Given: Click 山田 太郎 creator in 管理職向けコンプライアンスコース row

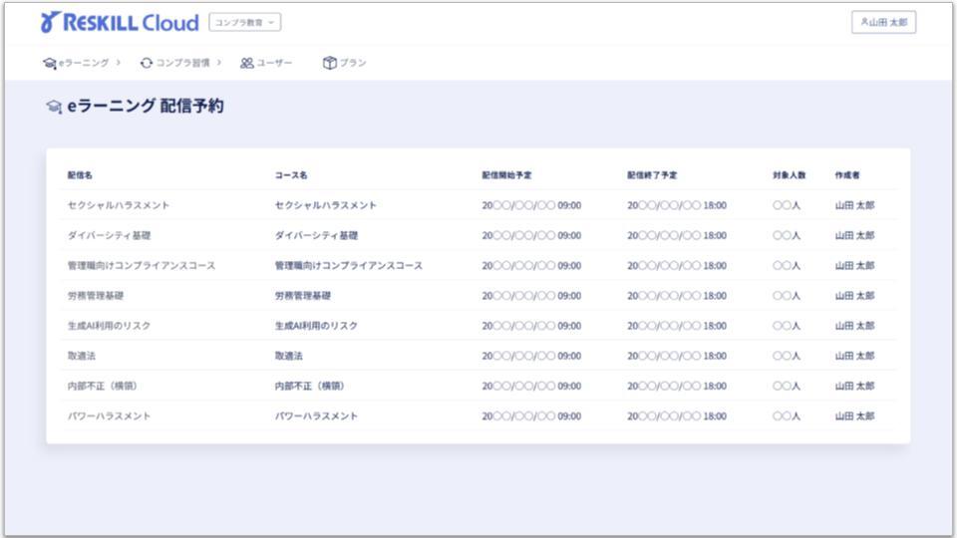Looking at the screenshot, I should point(854,266).
